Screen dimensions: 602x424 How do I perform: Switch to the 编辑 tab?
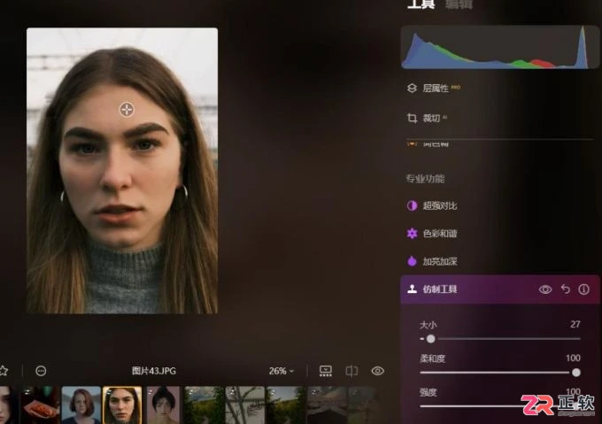pyautogui.click(x=459, y=4)
